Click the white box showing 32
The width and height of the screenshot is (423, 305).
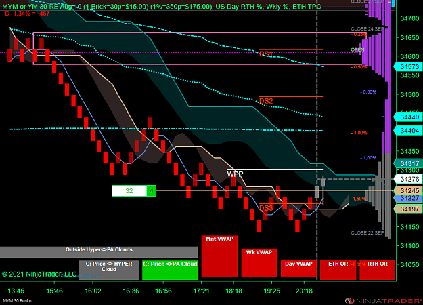coord(129,190)
